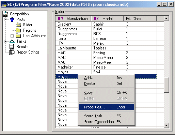Viewport: 175px width, 135px height.
Task: Click the Regions folder icon
Action: point(18,30)
